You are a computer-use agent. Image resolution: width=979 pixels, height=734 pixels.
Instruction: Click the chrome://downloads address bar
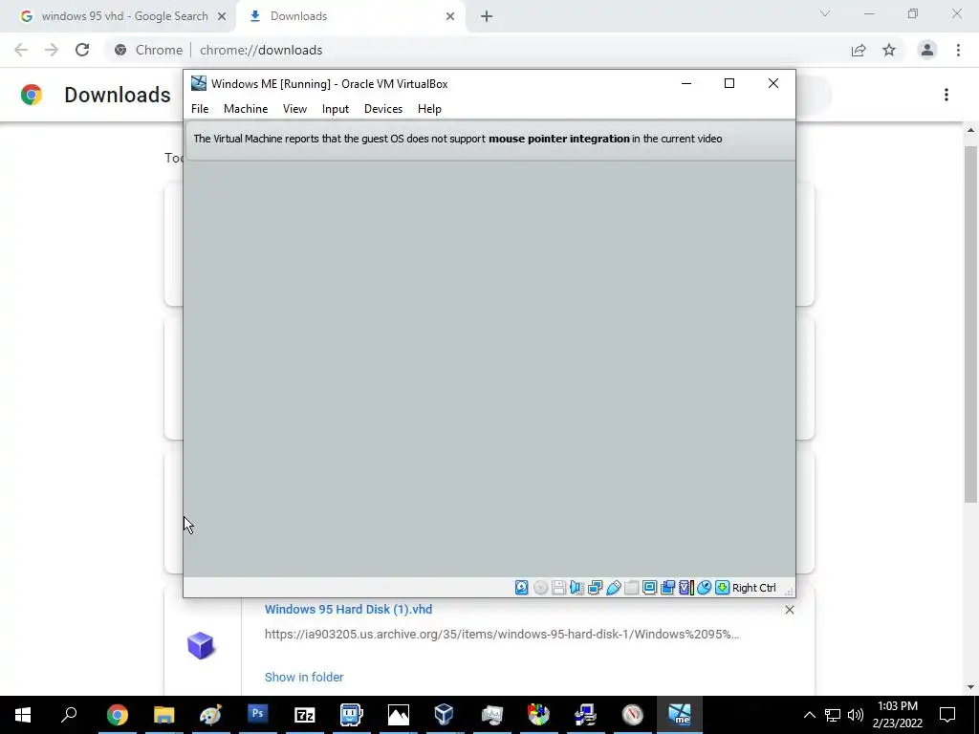pyautogui.click(x=474, y=50)
